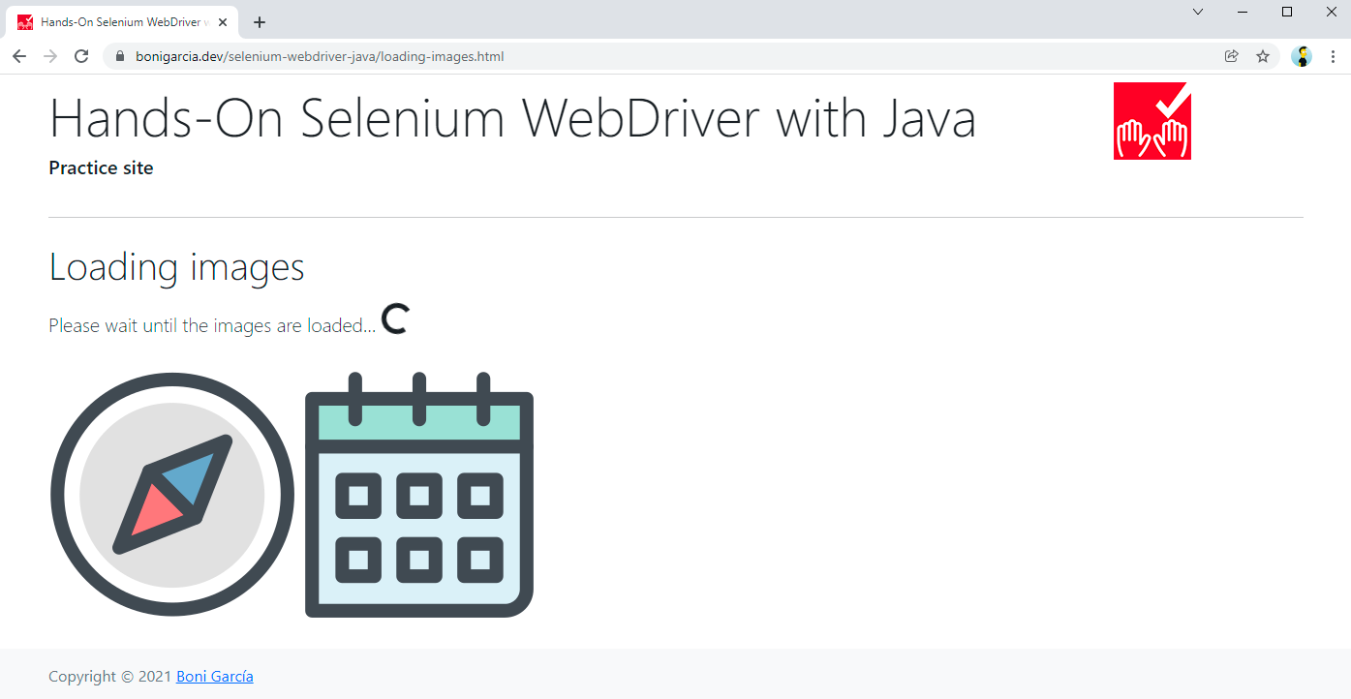Expand the tab search chevron

click(x=1198, y=12)
